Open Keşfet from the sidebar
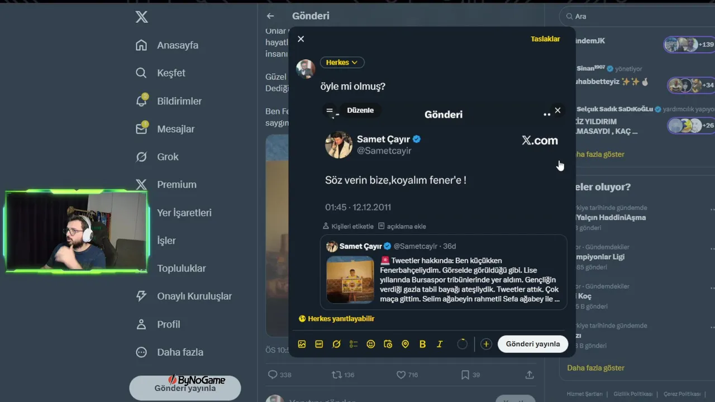 coord(160,73)
